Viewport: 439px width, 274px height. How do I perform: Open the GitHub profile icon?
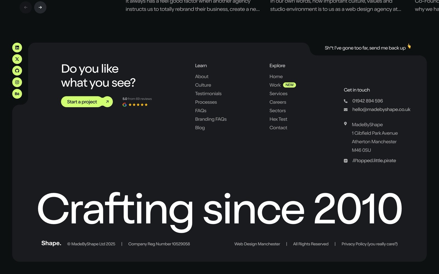[17, 71]
